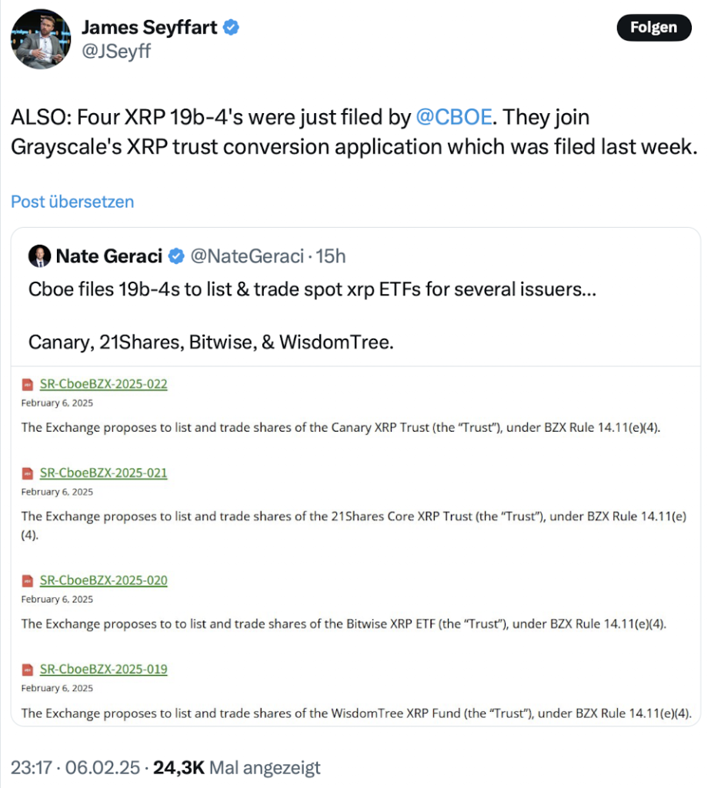Viewport: 711px width, 788px height.
Task: Click the @NateGeraci handle in quoted post
Action: (247, 256)
